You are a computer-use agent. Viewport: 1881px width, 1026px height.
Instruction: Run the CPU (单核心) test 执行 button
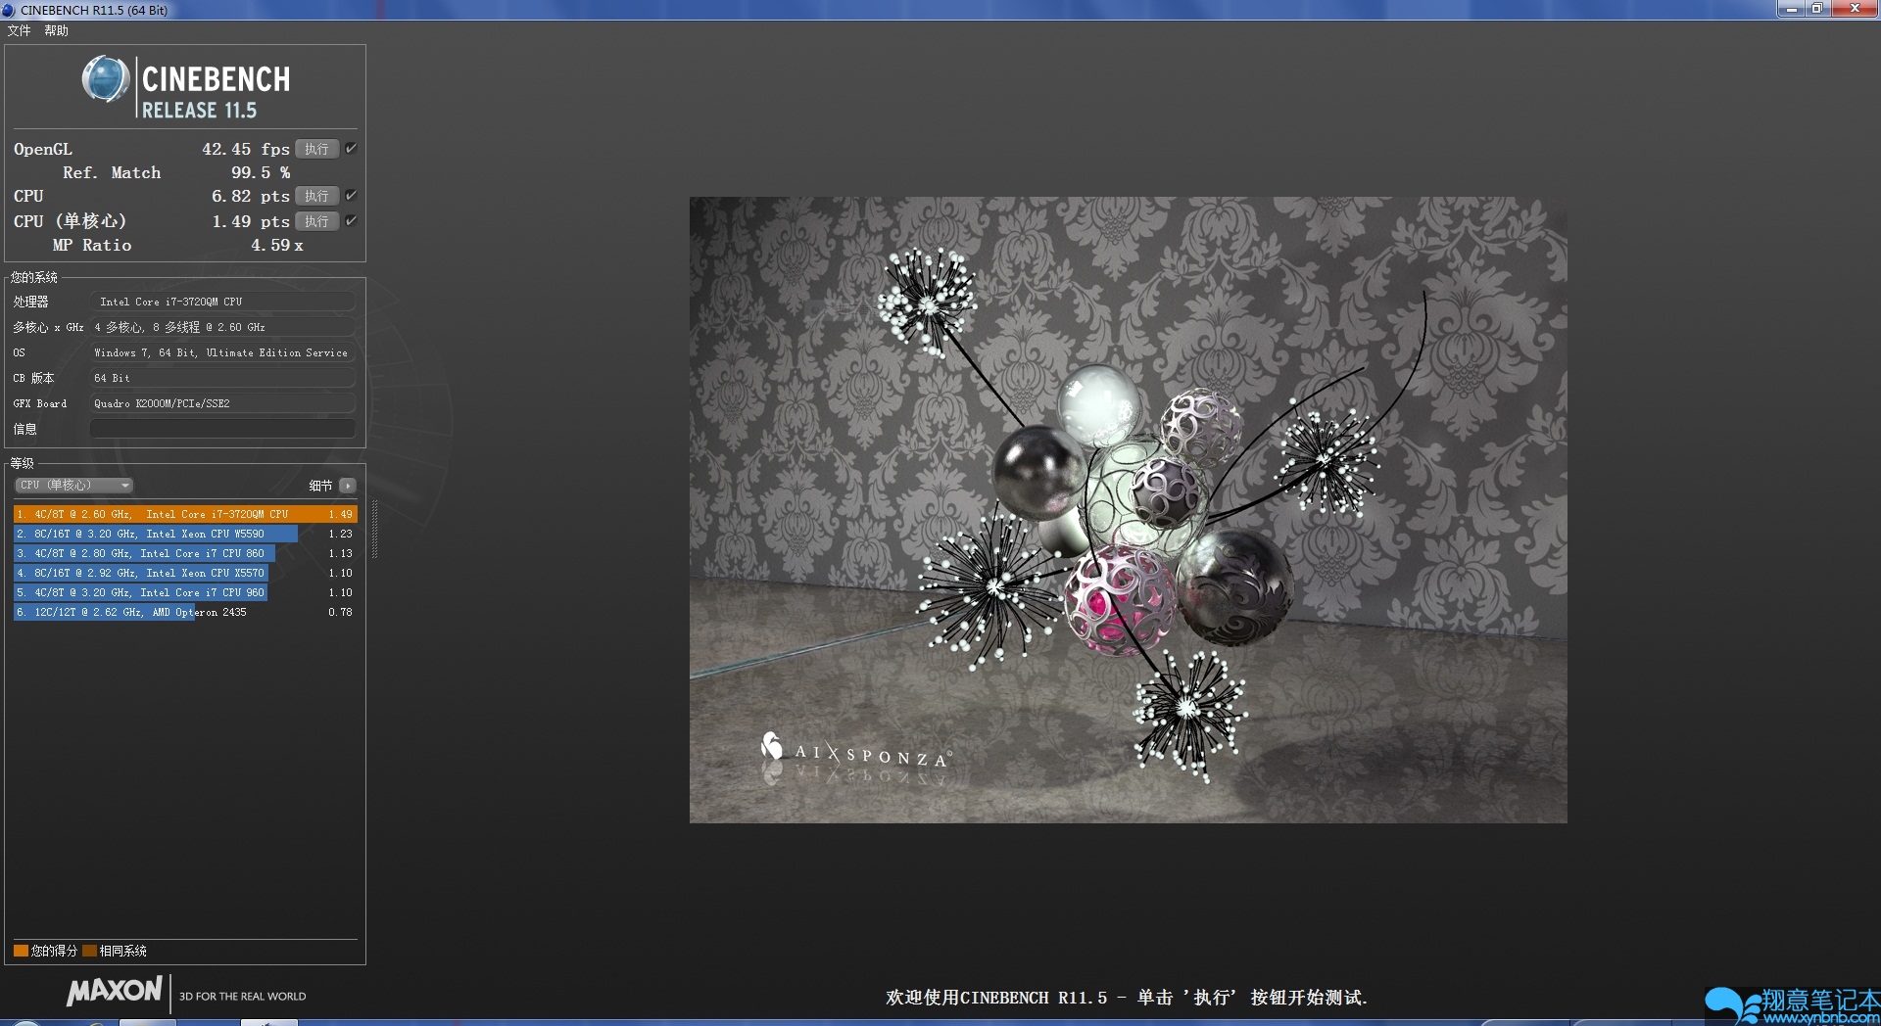(316, 221)
